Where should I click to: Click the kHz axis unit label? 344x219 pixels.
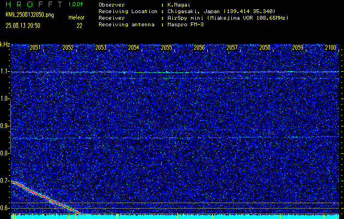click(x=5, y=44)
